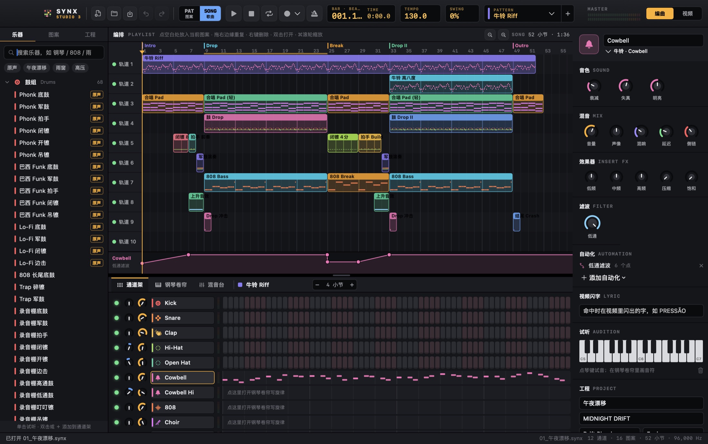Filter instruments by 午夜漂移 tag

tap(36, 68)
